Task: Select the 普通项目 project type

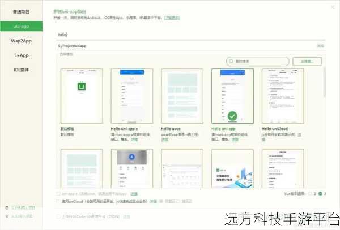Action: (x=21, y=12)
